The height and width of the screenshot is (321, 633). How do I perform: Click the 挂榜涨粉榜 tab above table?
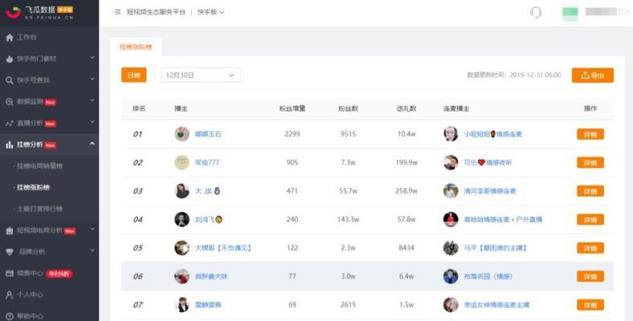[x=136, y=47]
